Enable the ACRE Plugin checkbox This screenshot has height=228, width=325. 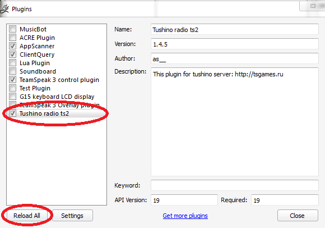point(13,38)
